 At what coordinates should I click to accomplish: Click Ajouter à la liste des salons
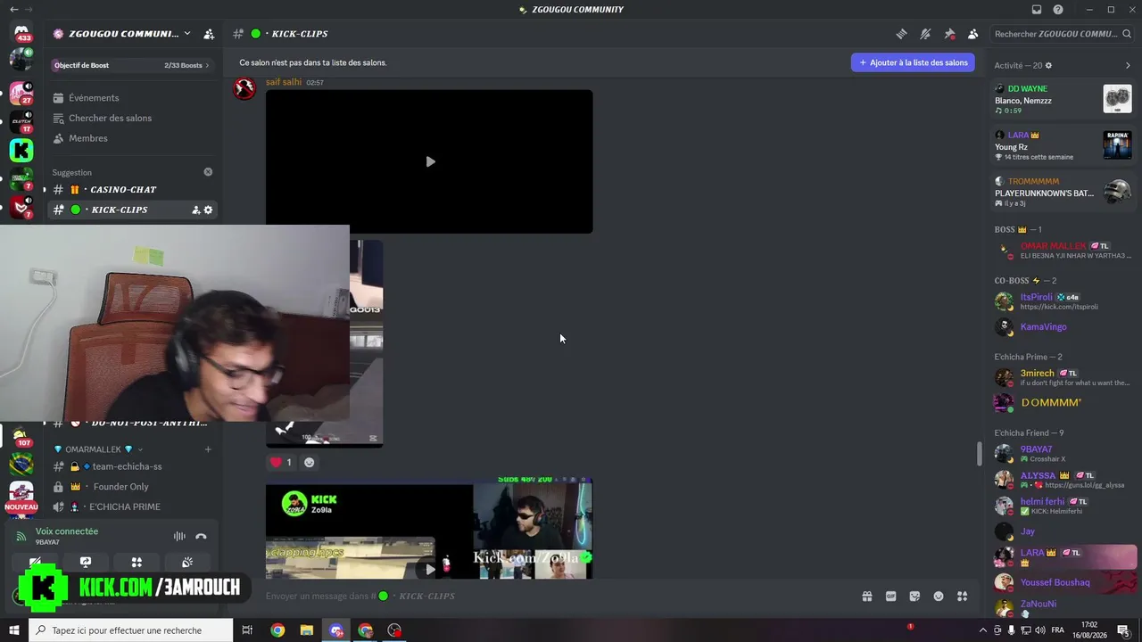point(913,62)
